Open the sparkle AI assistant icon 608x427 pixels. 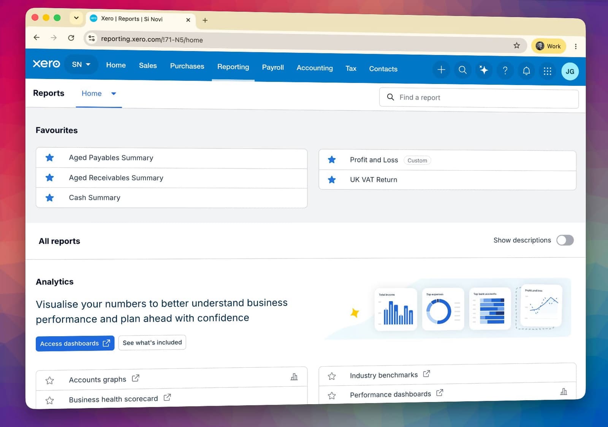(484, 70)
